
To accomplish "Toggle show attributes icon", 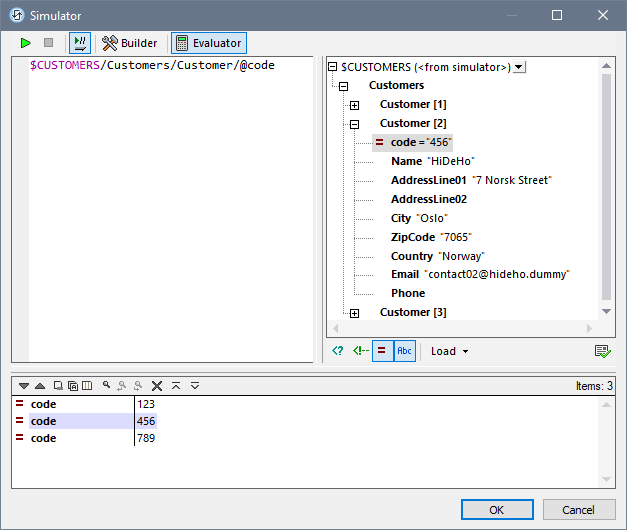I will [x=382, y=351].
